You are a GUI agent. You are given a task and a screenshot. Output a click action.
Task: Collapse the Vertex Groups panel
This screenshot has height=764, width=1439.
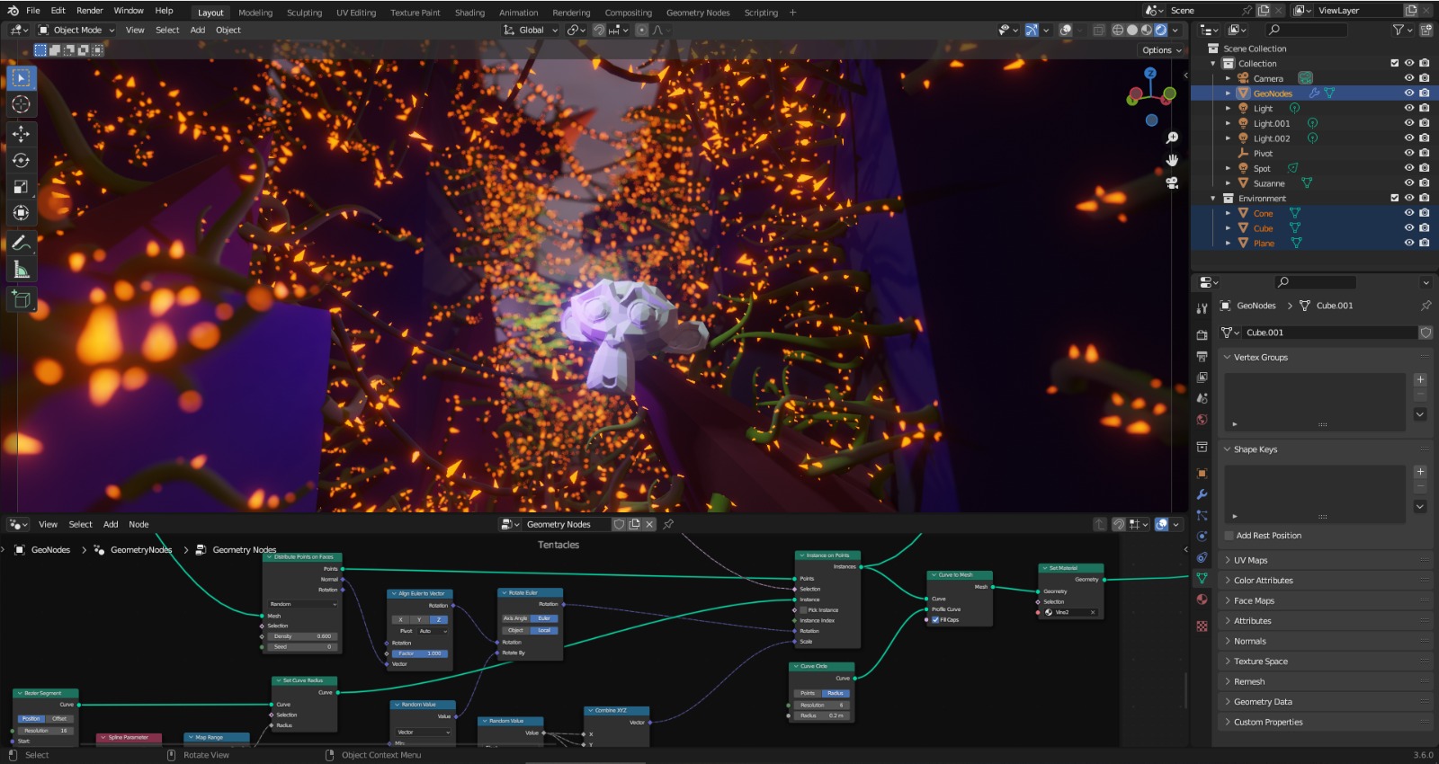point(1327,358)
